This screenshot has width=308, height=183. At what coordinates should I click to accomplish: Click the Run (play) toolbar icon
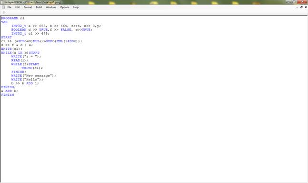point(4,12)
